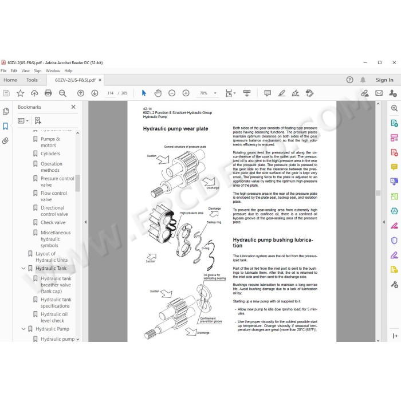Open the Attachments paperclip panel

tap(5, 141)
